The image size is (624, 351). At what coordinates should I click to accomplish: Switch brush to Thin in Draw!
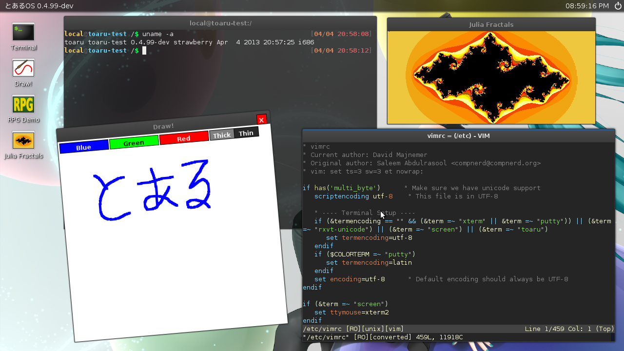click(246, 133)
